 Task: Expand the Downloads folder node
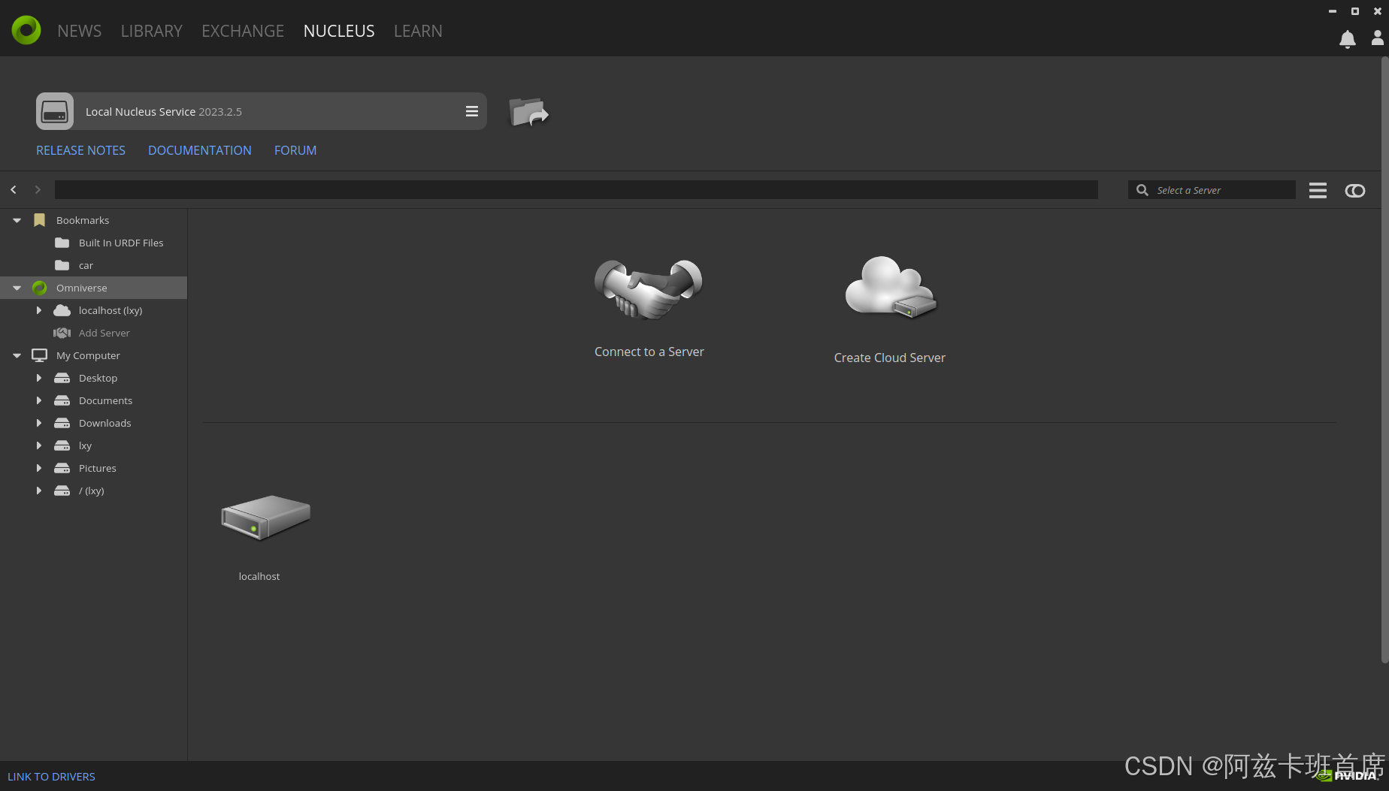[x=39, y=423]
